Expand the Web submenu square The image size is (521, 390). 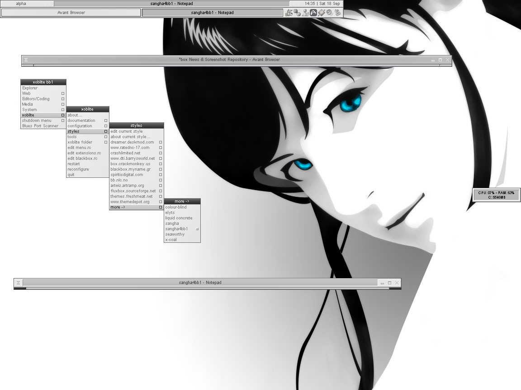pos(63,93)
